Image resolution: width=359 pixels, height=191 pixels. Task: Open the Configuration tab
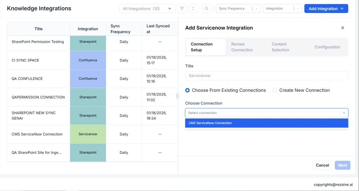pos(327,47)
